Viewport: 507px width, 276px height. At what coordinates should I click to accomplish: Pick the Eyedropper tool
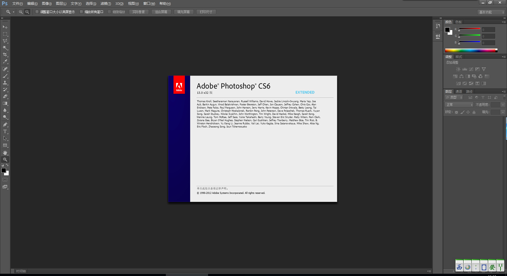click(x=5, y=62)
